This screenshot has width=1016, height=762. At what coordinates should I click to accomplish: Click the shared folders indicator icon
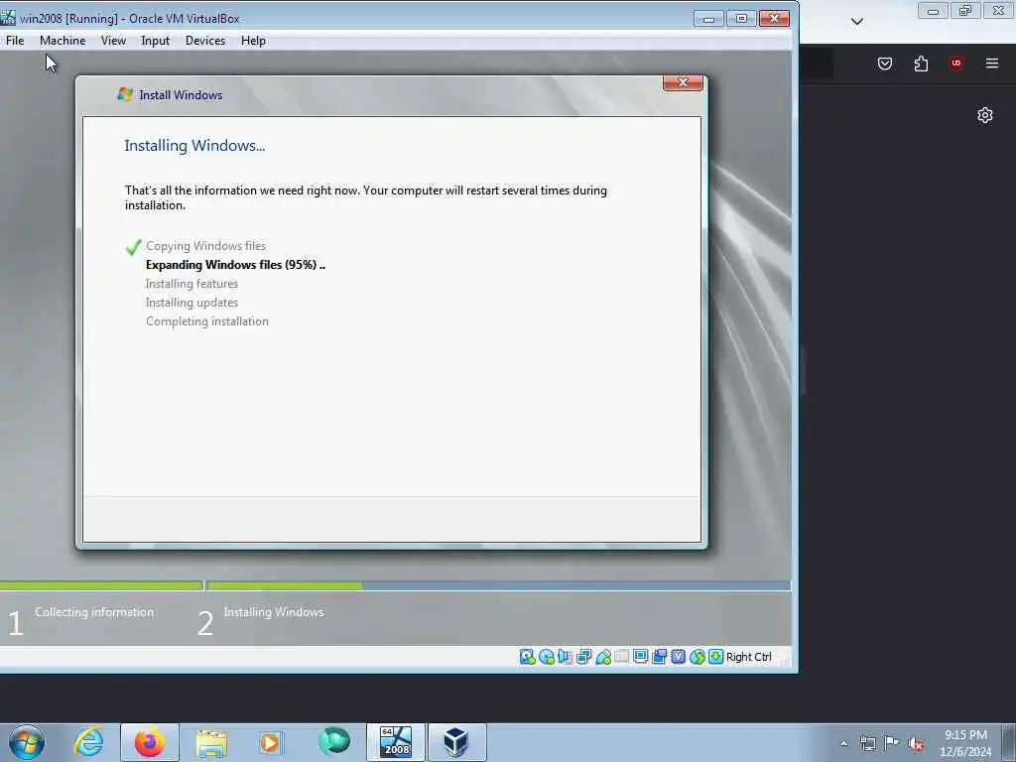tap(621, 657)
